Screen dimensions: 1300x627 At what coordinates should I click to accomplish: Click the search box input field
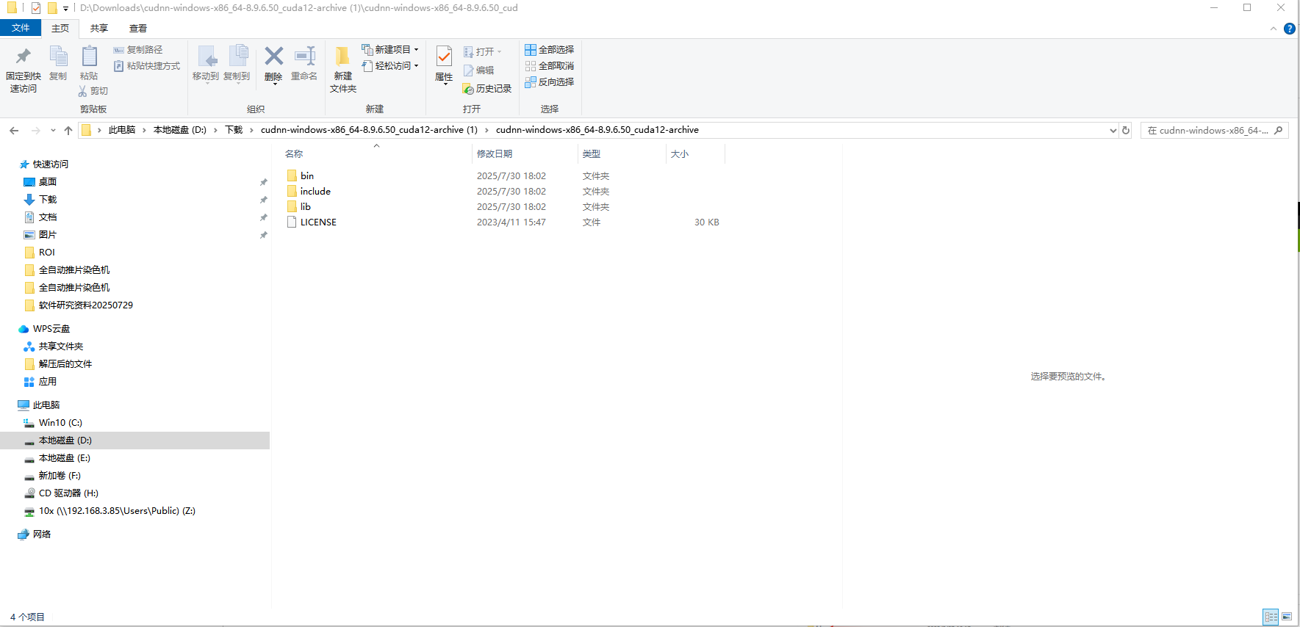(x=1209, y=130)
